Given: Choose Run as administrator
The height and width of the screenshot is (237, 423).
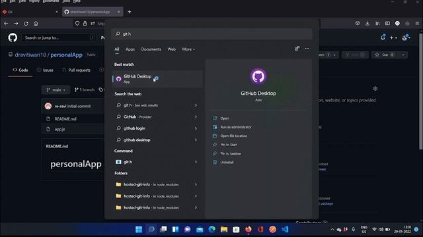Looking at the screenshot, I should pos(236,127).
